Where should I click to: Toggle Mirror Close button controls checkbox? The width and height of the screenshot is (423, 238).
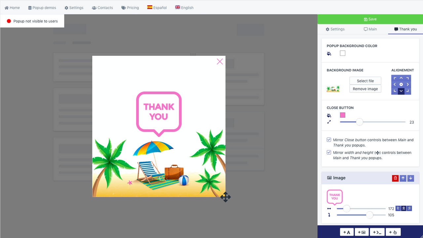[328, 139]
